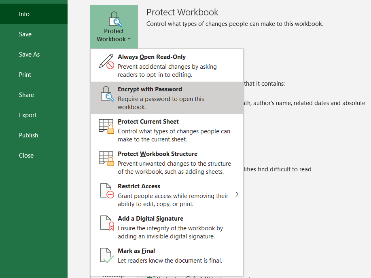371x278 pixels.
Task: Open the Export options
Action: click(34, 115)
